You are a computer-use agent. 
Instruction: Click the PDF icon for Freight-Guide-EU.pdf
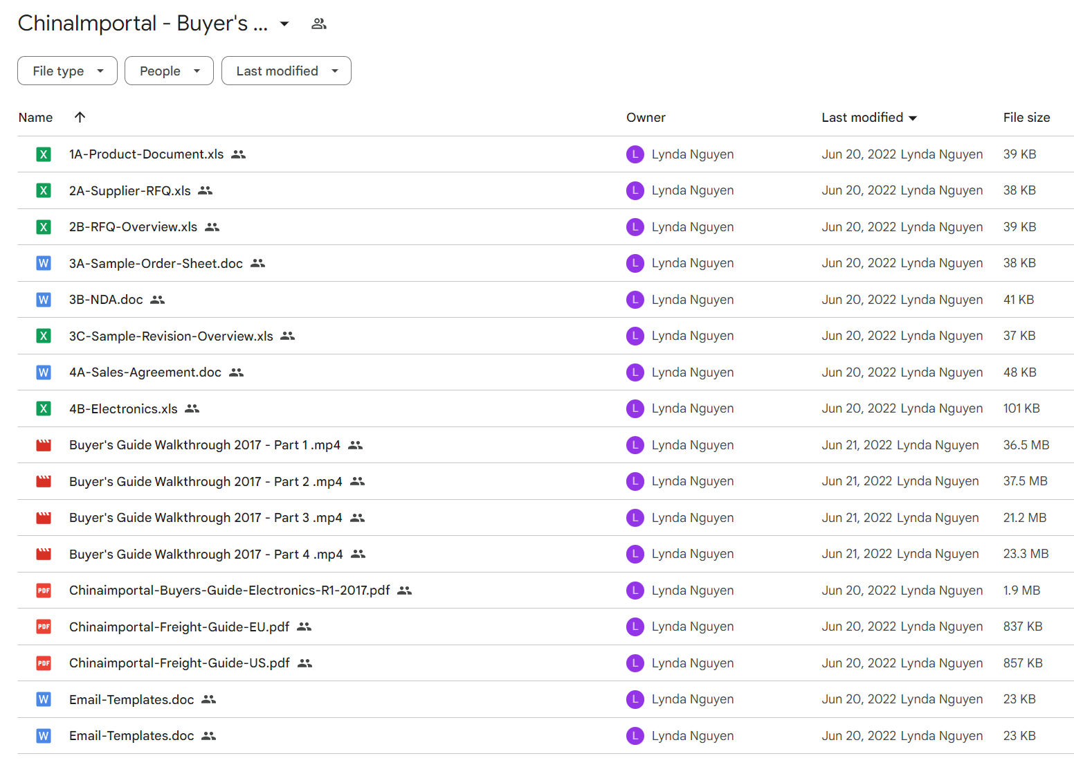coord(44,627)
